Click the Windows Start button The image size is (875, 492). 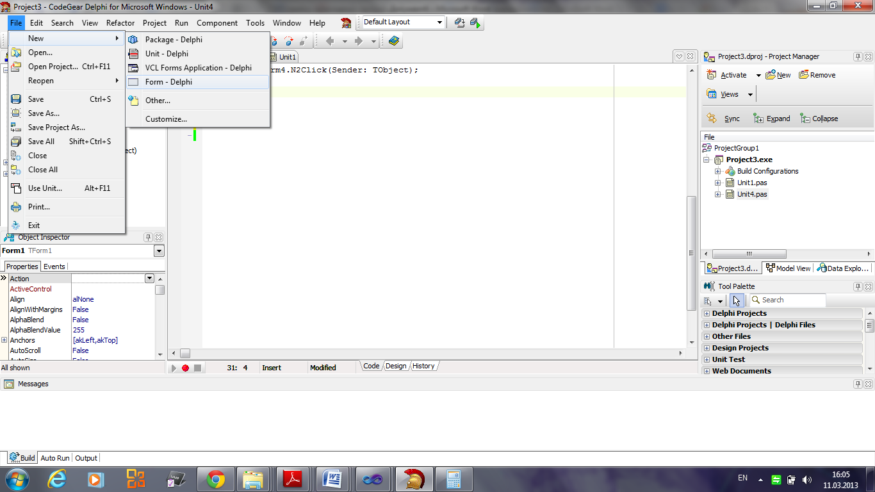(17, 479)
